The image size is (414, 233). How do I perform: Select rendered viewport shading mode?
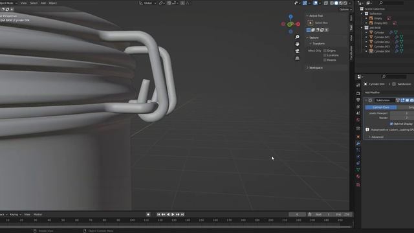click(x=345, y=3)
